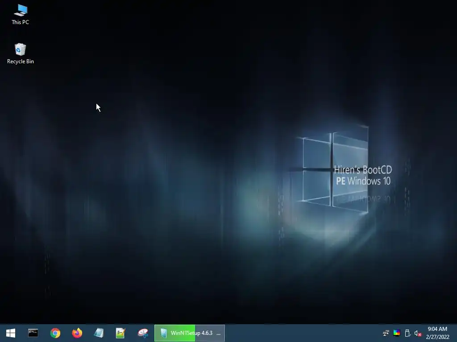Open the green chart notepad taskbar icon
The image size is (457, 342).
[x=120, y=333]
